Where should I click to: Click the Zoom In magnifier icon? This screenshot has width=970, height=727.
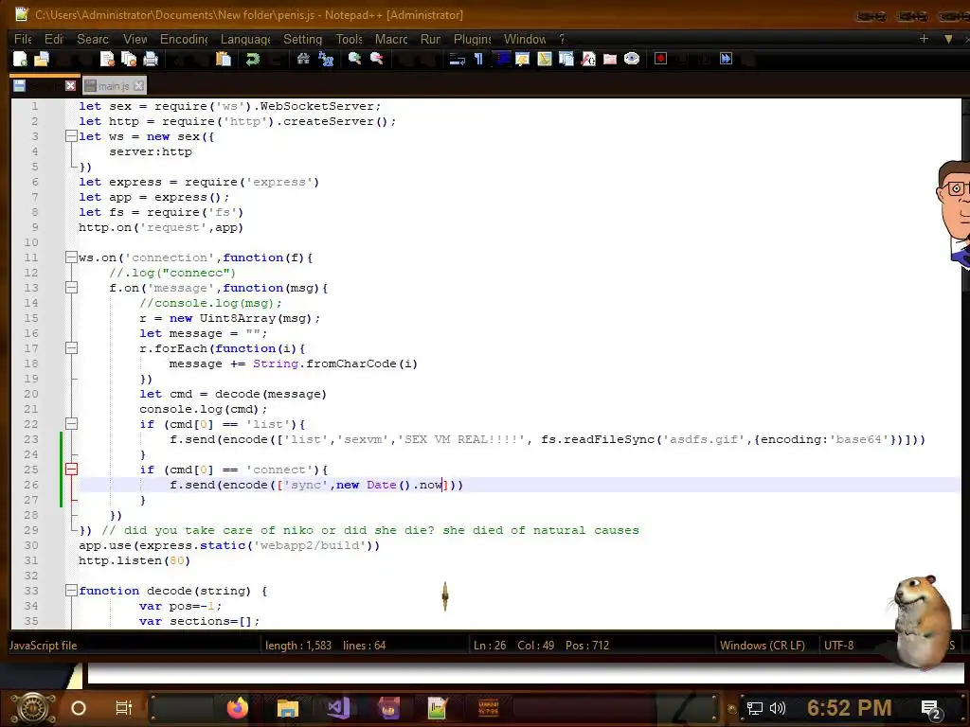pyautogui.click(x=354, y=59)
